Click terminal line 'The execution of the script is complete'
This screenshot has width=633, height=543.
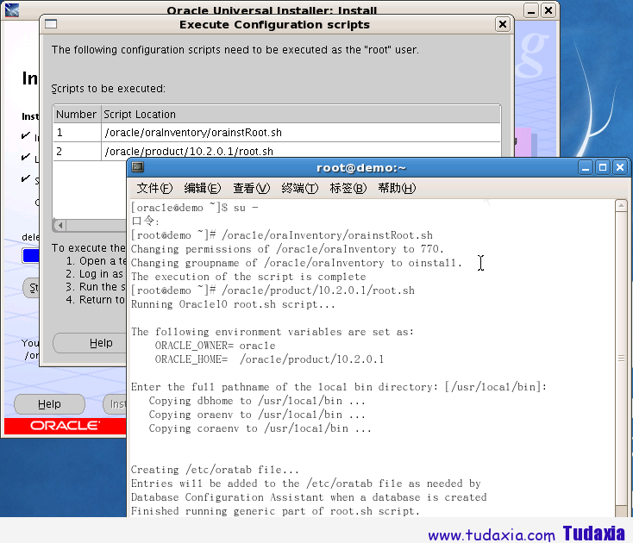[248, 277]
